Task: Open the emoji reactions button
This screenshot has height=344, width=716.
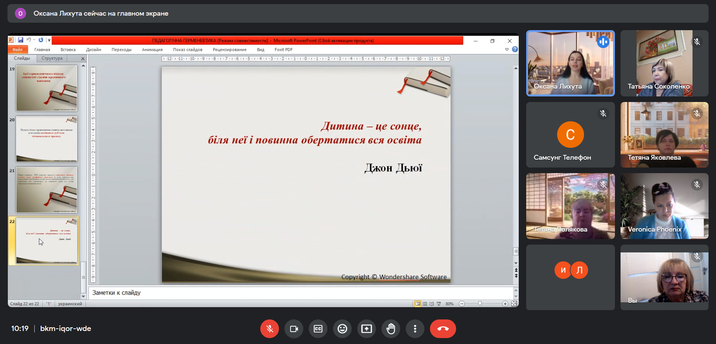Action: click(342, 329)
